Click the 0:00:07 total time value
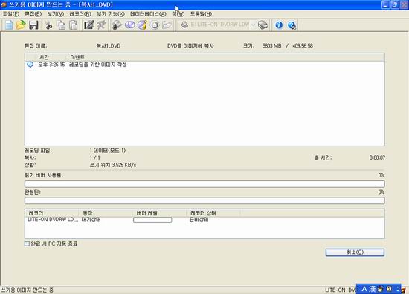This screenshot has width=409, height=294. pos(377,157)
